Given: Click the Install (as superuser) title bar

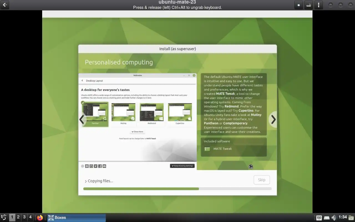Looking at the screenshot, I should 177,49.
